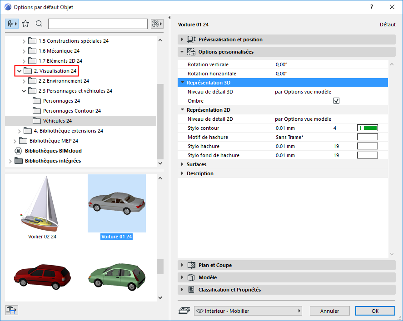Click the Stylo contour green pen swatch
Viewport: 403px width, 321px height.
(x=368, y=128)
